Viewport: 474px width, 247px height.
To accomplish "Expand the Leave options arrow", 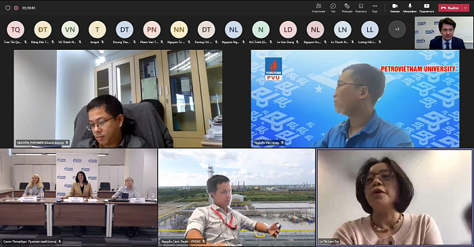I will [465, 8].
